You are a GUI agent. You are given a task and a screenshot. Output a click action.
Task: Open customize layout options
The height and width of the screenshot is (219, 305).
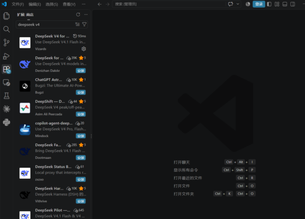(x=277, y=4)
